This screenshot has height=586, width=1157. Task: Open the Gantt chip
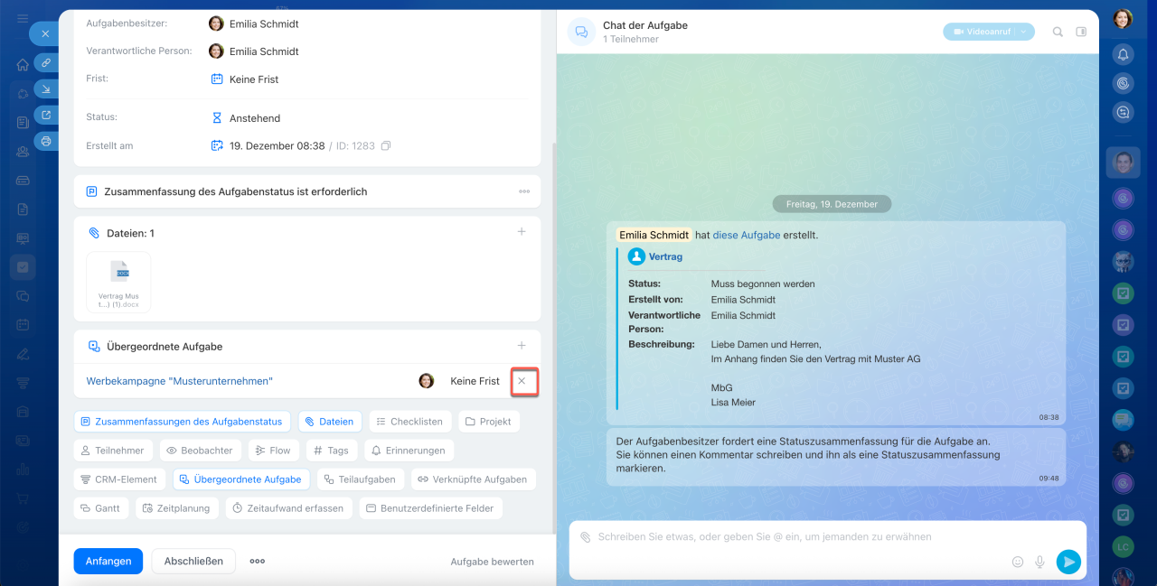(x=101, y=508)
